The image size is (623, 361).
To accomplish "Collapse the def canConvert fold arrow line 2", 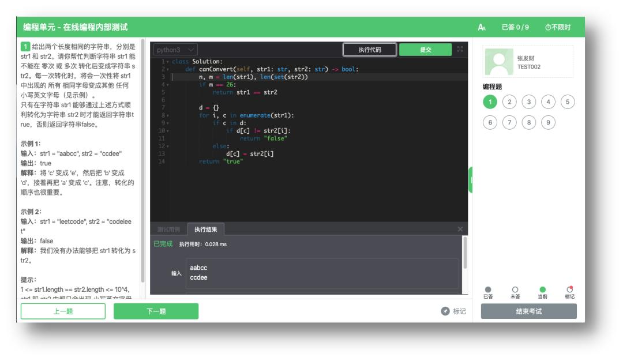I will click(x=168, y=70).
